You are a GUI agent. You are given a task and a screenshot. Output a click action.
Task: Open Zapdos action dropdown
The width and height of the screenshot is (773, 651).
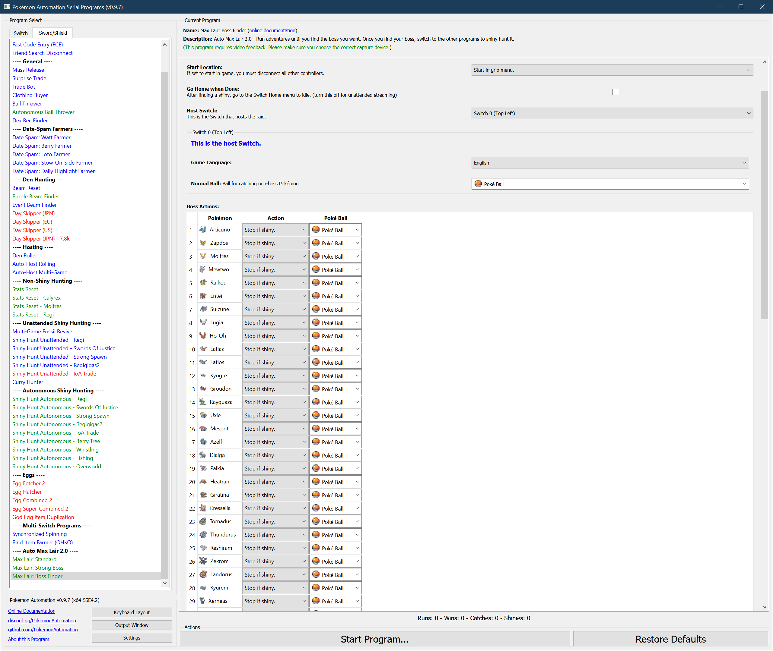pyautogui.click(x=275, y=243)
